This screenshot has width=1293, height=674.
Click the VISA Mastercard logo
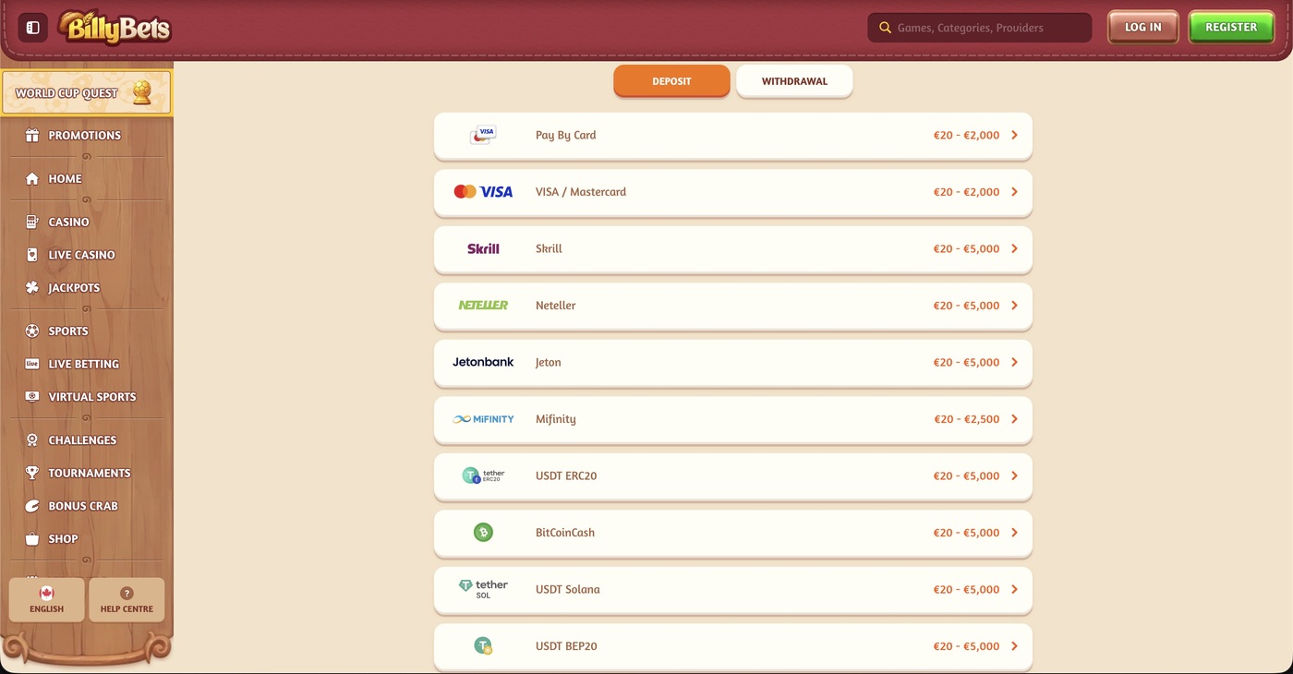point(483,192)
